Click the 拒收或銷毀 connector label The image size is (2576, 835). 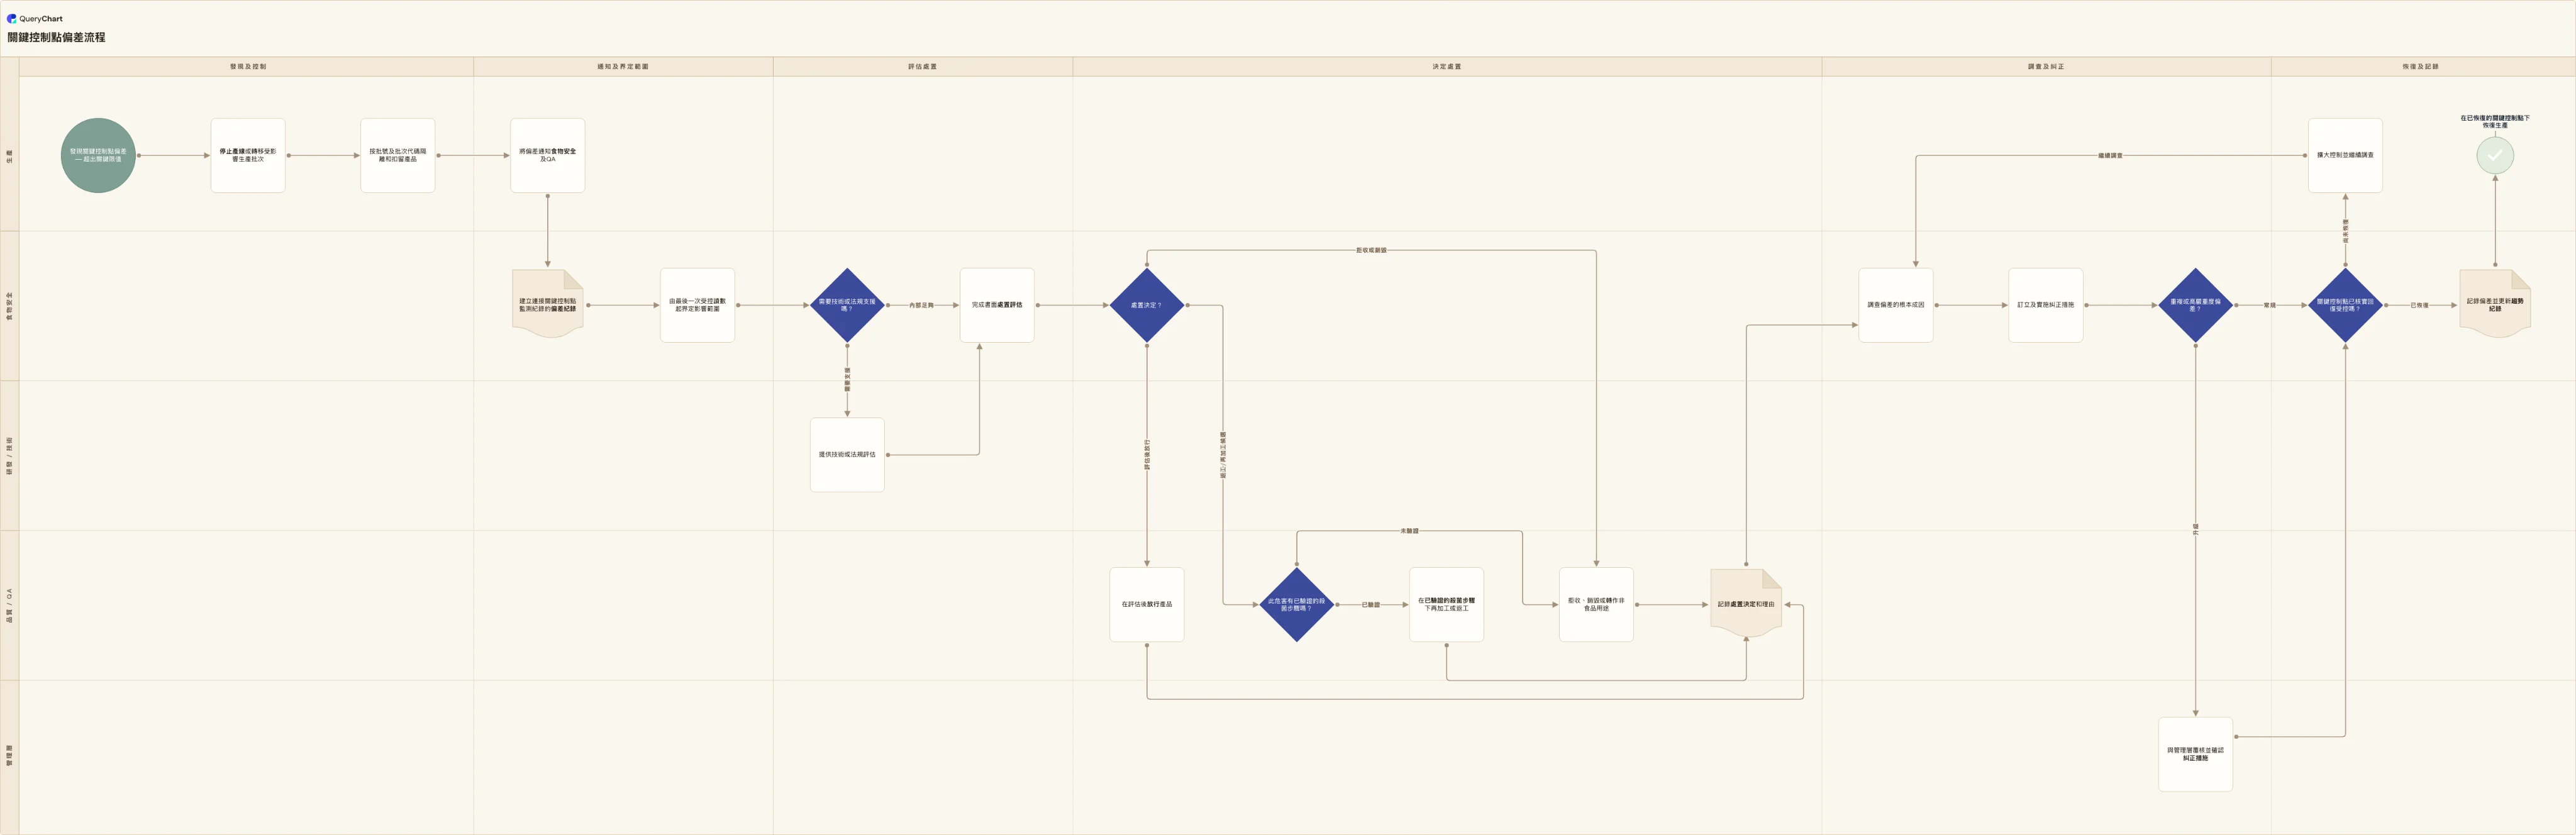[x=1371, y=250]
